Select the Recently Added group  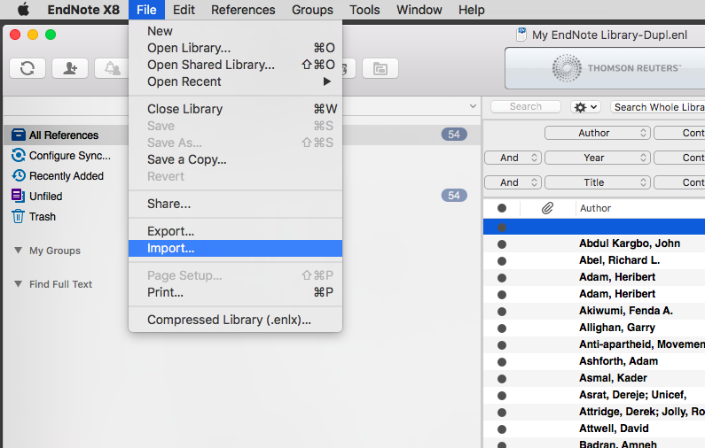(x=67, y=175)
